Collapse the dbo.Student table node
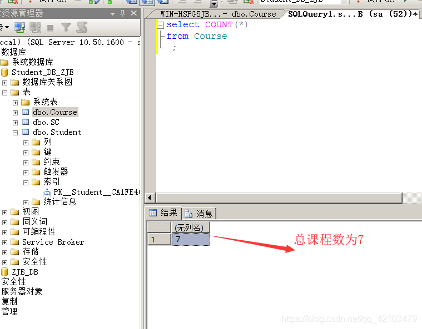 coord(16,133)
